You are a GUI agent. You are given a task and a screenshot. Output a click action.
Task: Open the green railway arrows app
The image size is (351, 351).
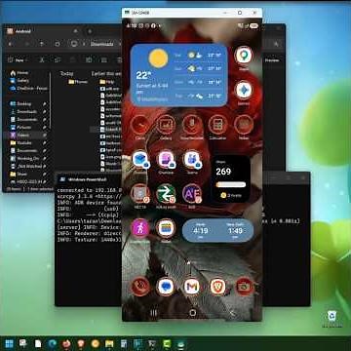pos(166,194)
